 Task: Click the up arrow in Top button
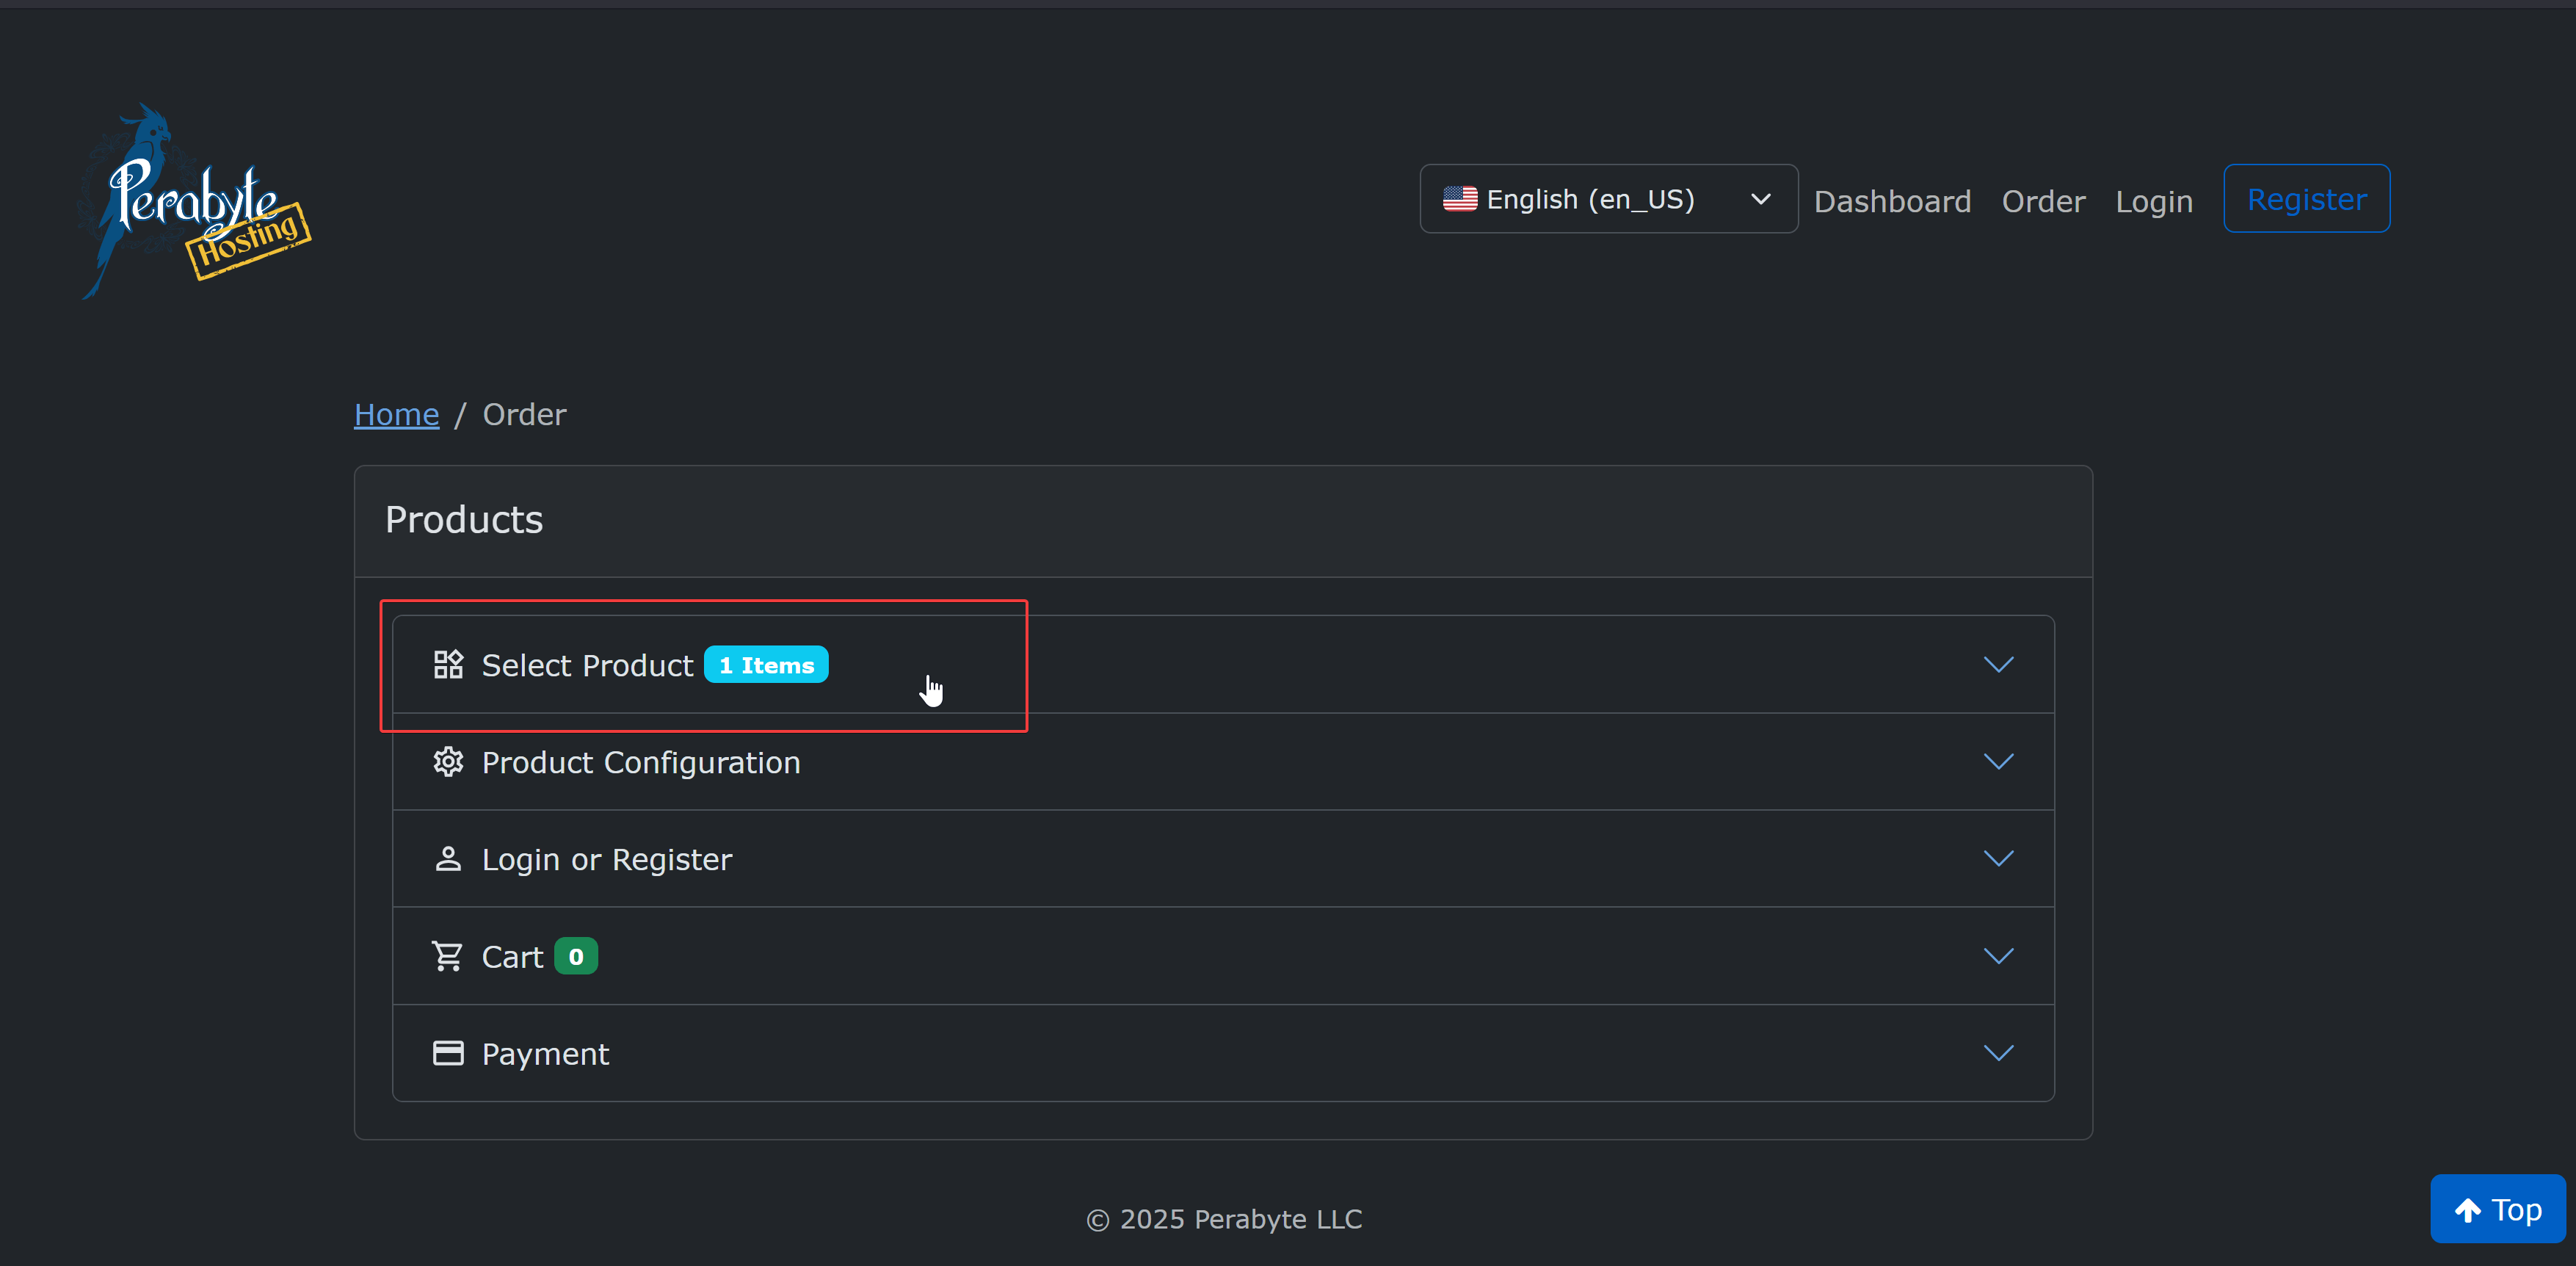coord(2467,1210)
